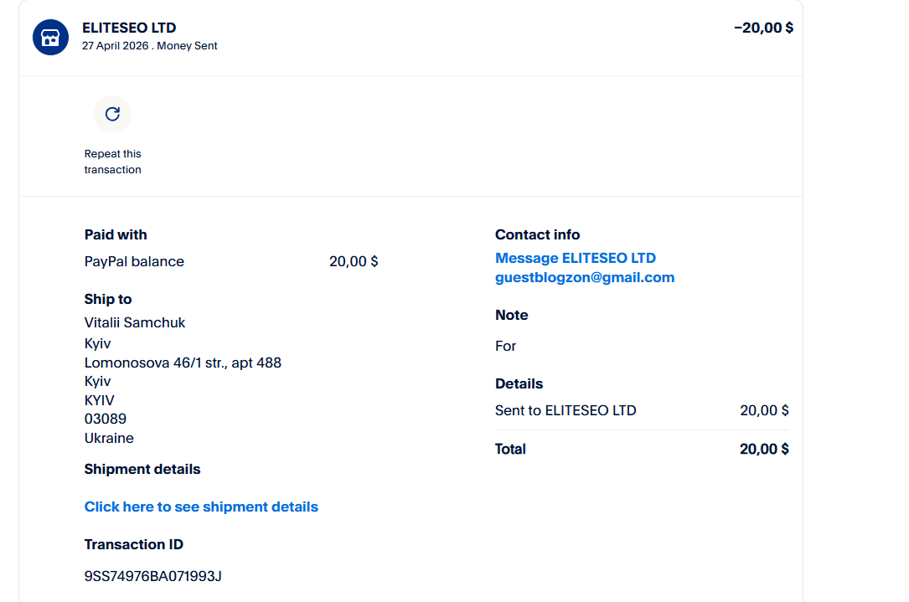Viewport: 909px width, 602px height.
Task: Click the circular repeat arrow icon
Action: pyautogui.click(x=112, y=114)
